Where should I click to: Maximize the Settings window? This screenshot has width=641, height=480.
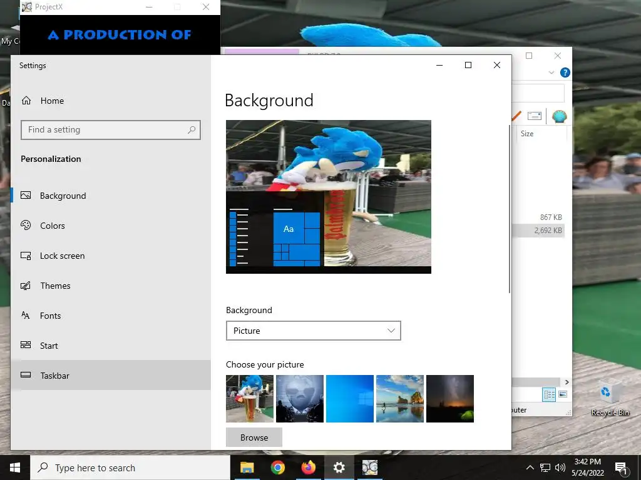[x=468, y=65]
